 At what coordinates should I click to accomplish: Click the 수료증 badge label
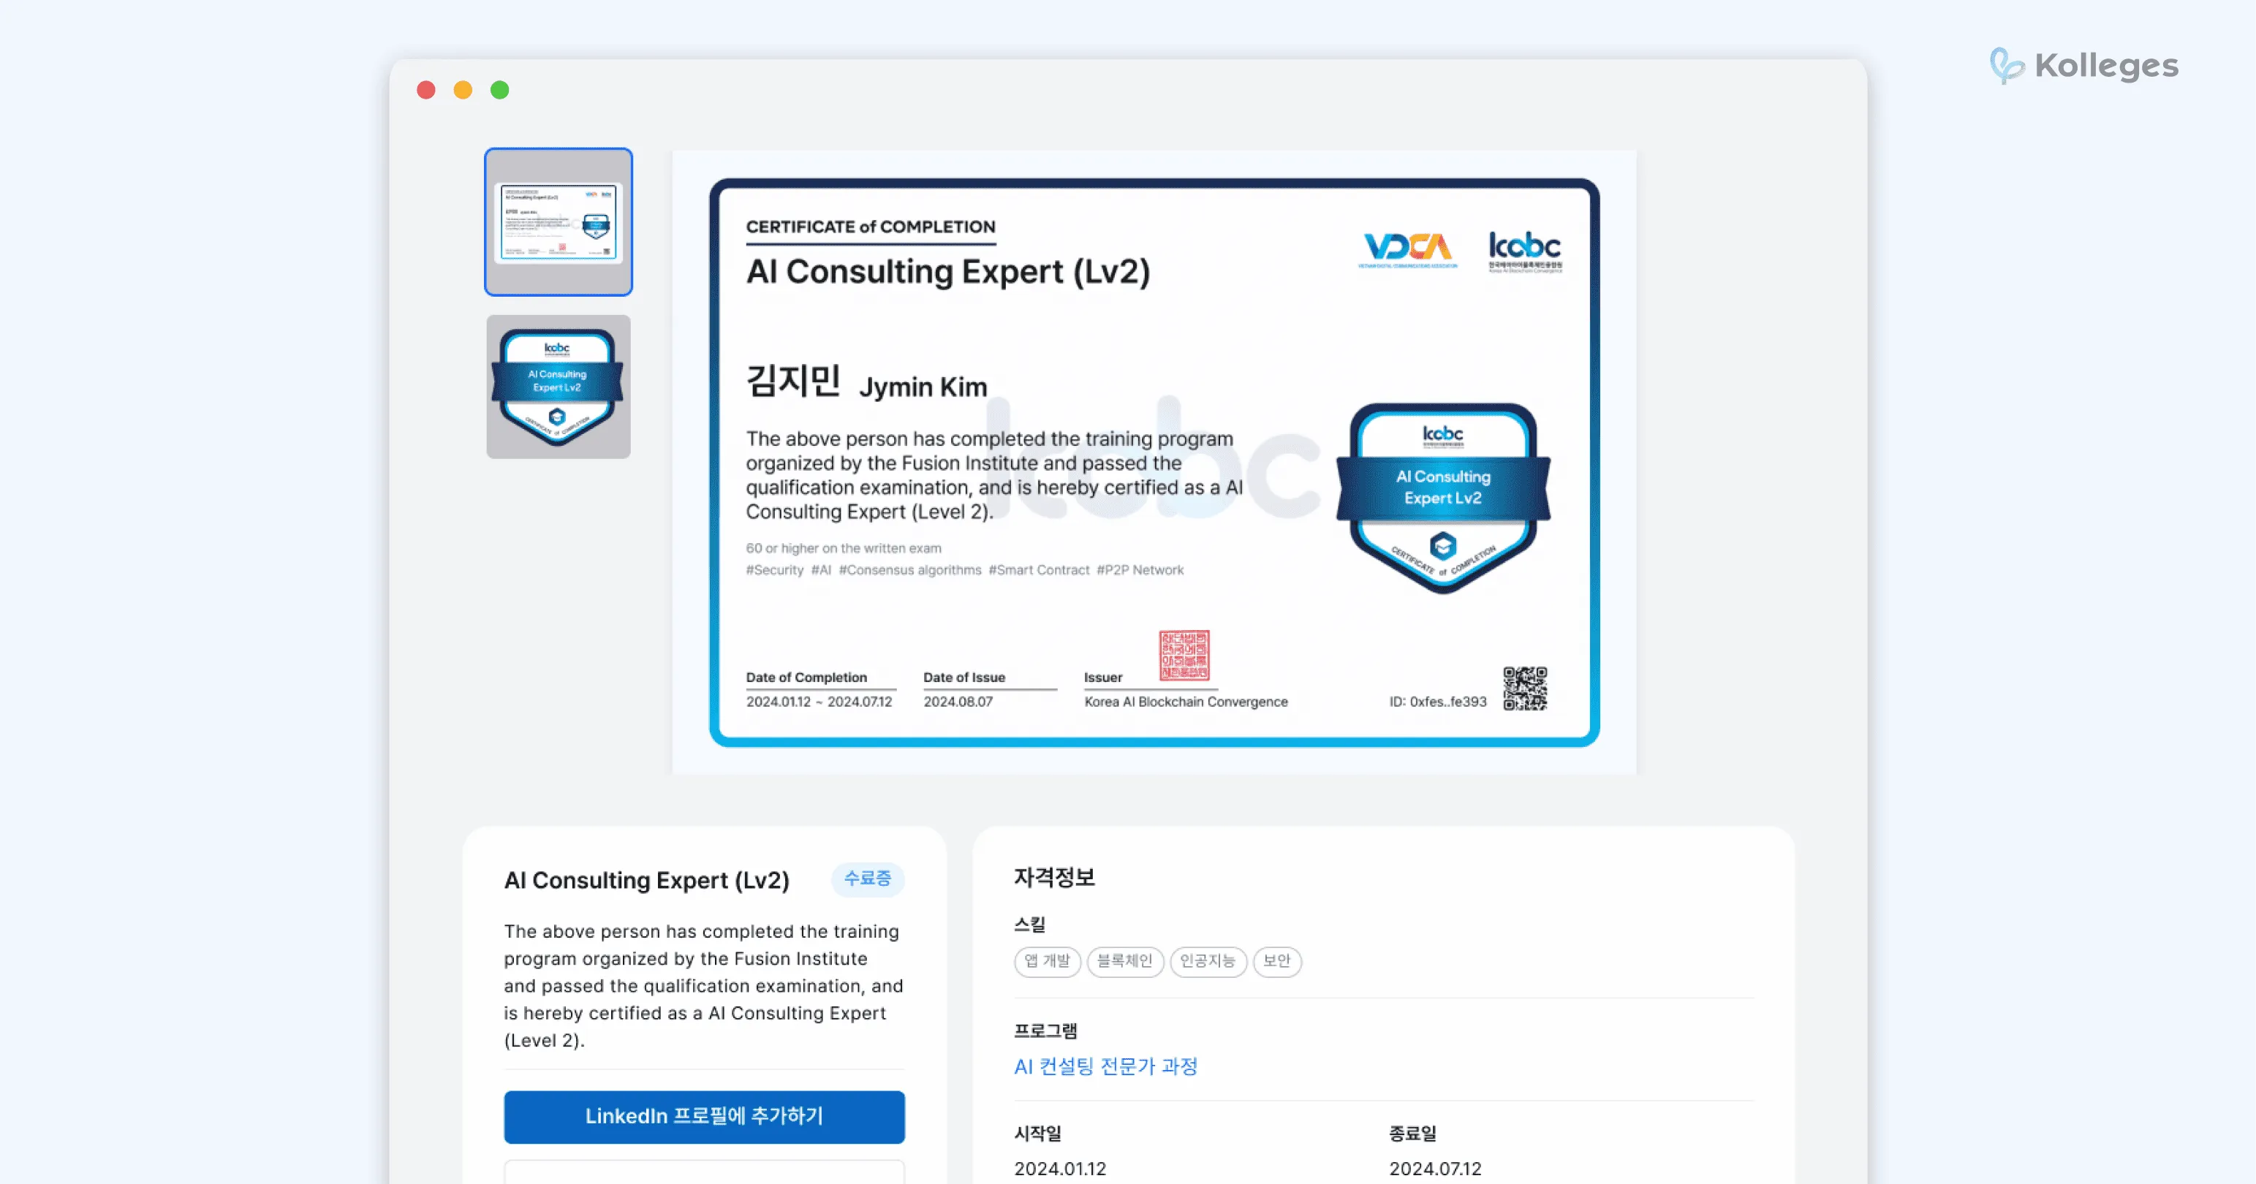coord(867,878)
